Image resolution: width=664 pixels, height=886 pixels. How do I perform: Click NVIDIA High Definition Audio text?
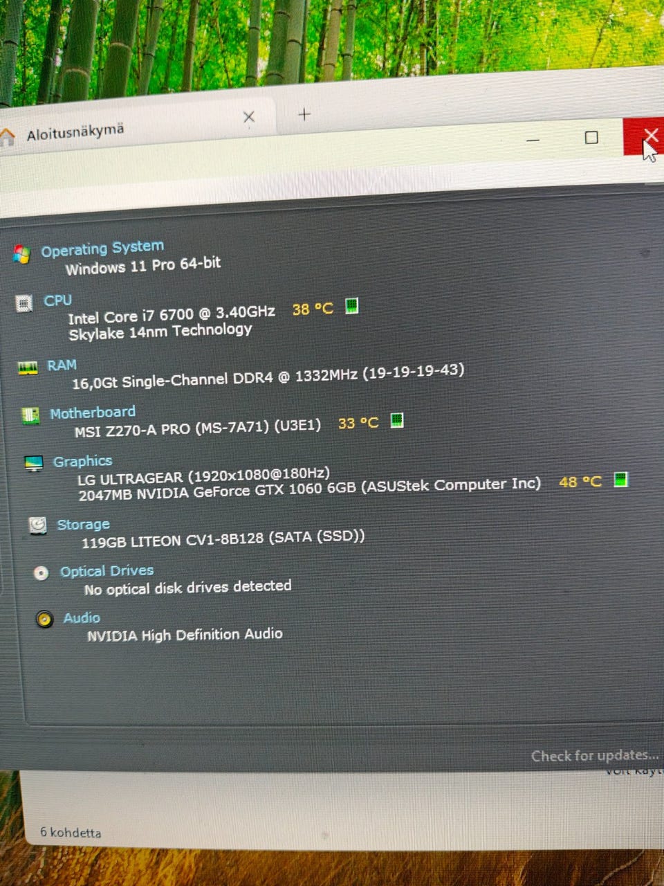(185, 635)
